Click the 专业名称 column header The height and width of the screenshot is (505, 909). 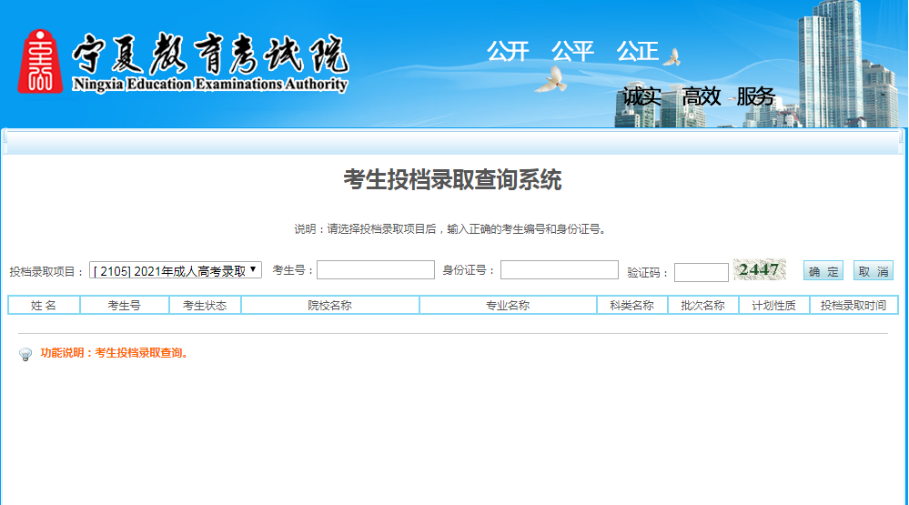[x=508, y=306]
